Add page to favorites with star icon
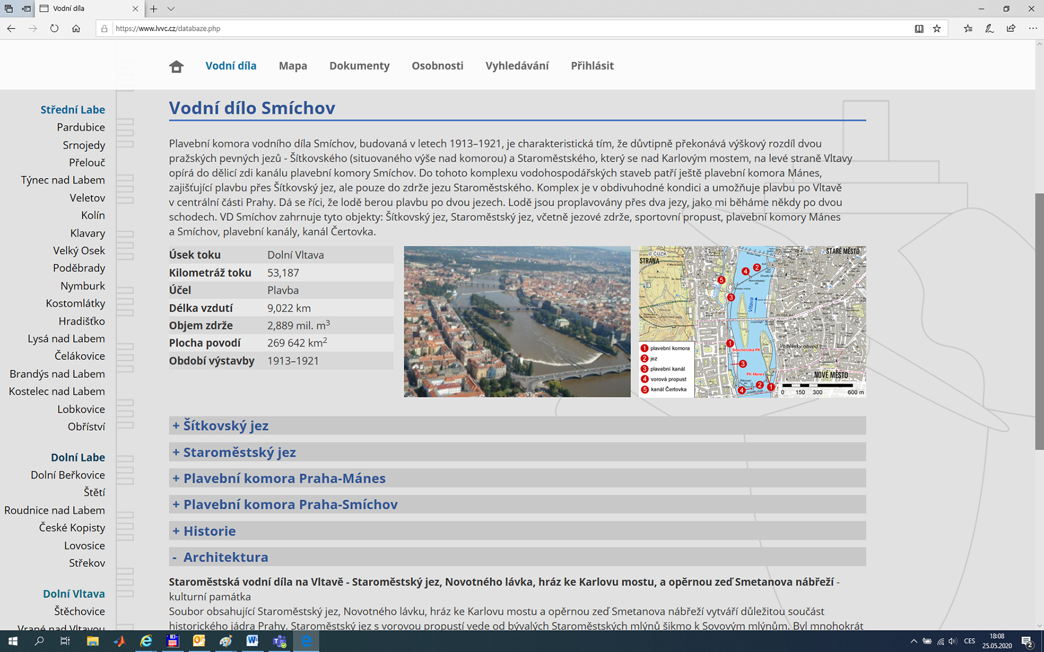The height and width of the screenshot is (652, 1044). coord(937,28)
